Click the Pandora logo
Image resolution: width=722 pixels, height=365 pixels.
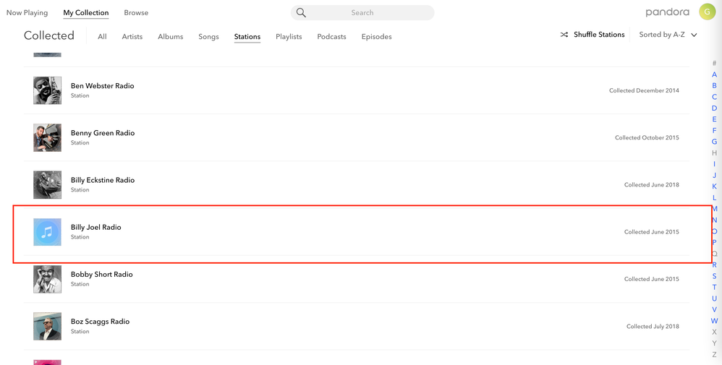[667, 12]
